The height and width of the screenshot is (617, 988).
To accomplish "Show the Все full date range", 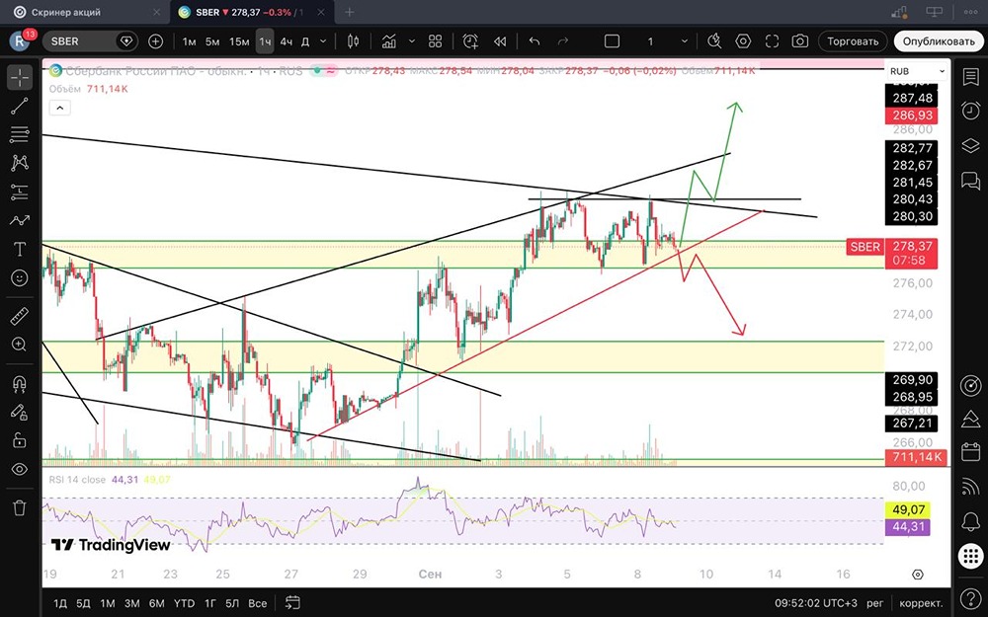I will (257, 603).
